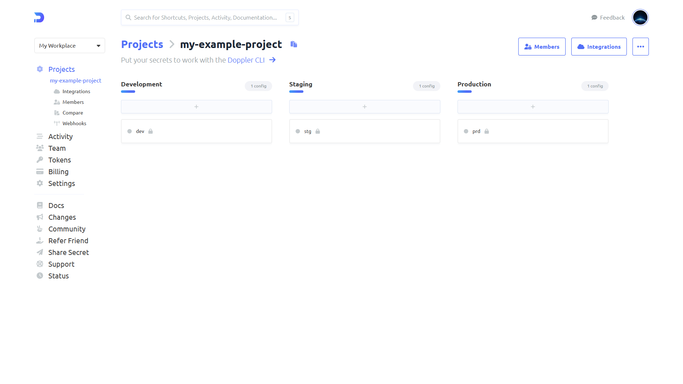Click the Doppler logo
Viewport: 683px width, 384px height.
click(38, 17)
